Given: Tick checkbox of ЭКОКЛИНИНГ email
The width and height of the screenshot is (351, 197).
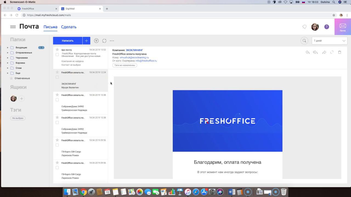Looking at the screenshot, I should click(57, 77).
